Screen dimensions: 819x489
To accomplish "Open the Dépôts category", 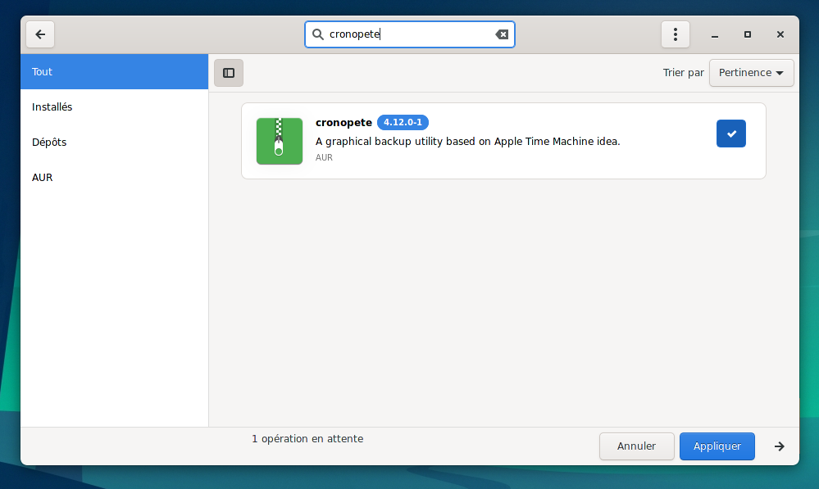I will coord(114,143).
